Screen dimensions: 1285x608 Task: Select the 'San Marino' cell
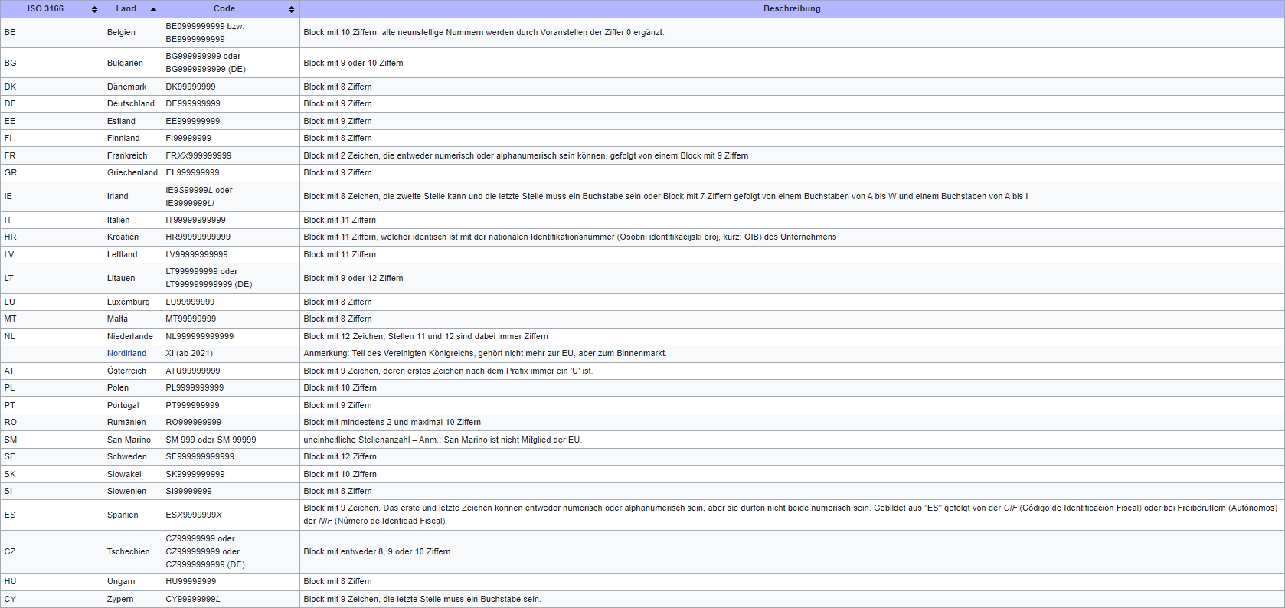point(132,440)
